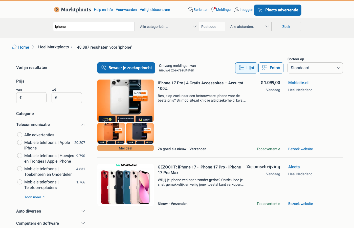Click the Heel Marktplaats breadcrumb
This screenshot has height=228, width=354.
point(53,47)
